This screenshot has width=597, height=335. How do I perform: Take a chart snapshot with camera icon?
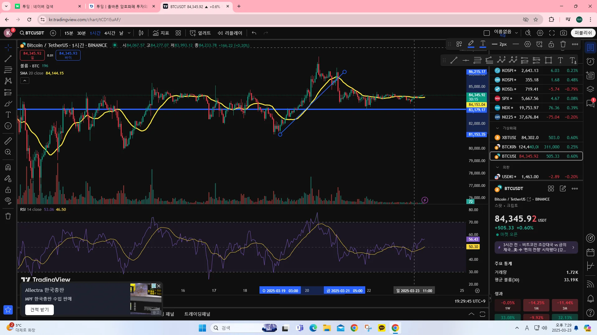[563, 33]
